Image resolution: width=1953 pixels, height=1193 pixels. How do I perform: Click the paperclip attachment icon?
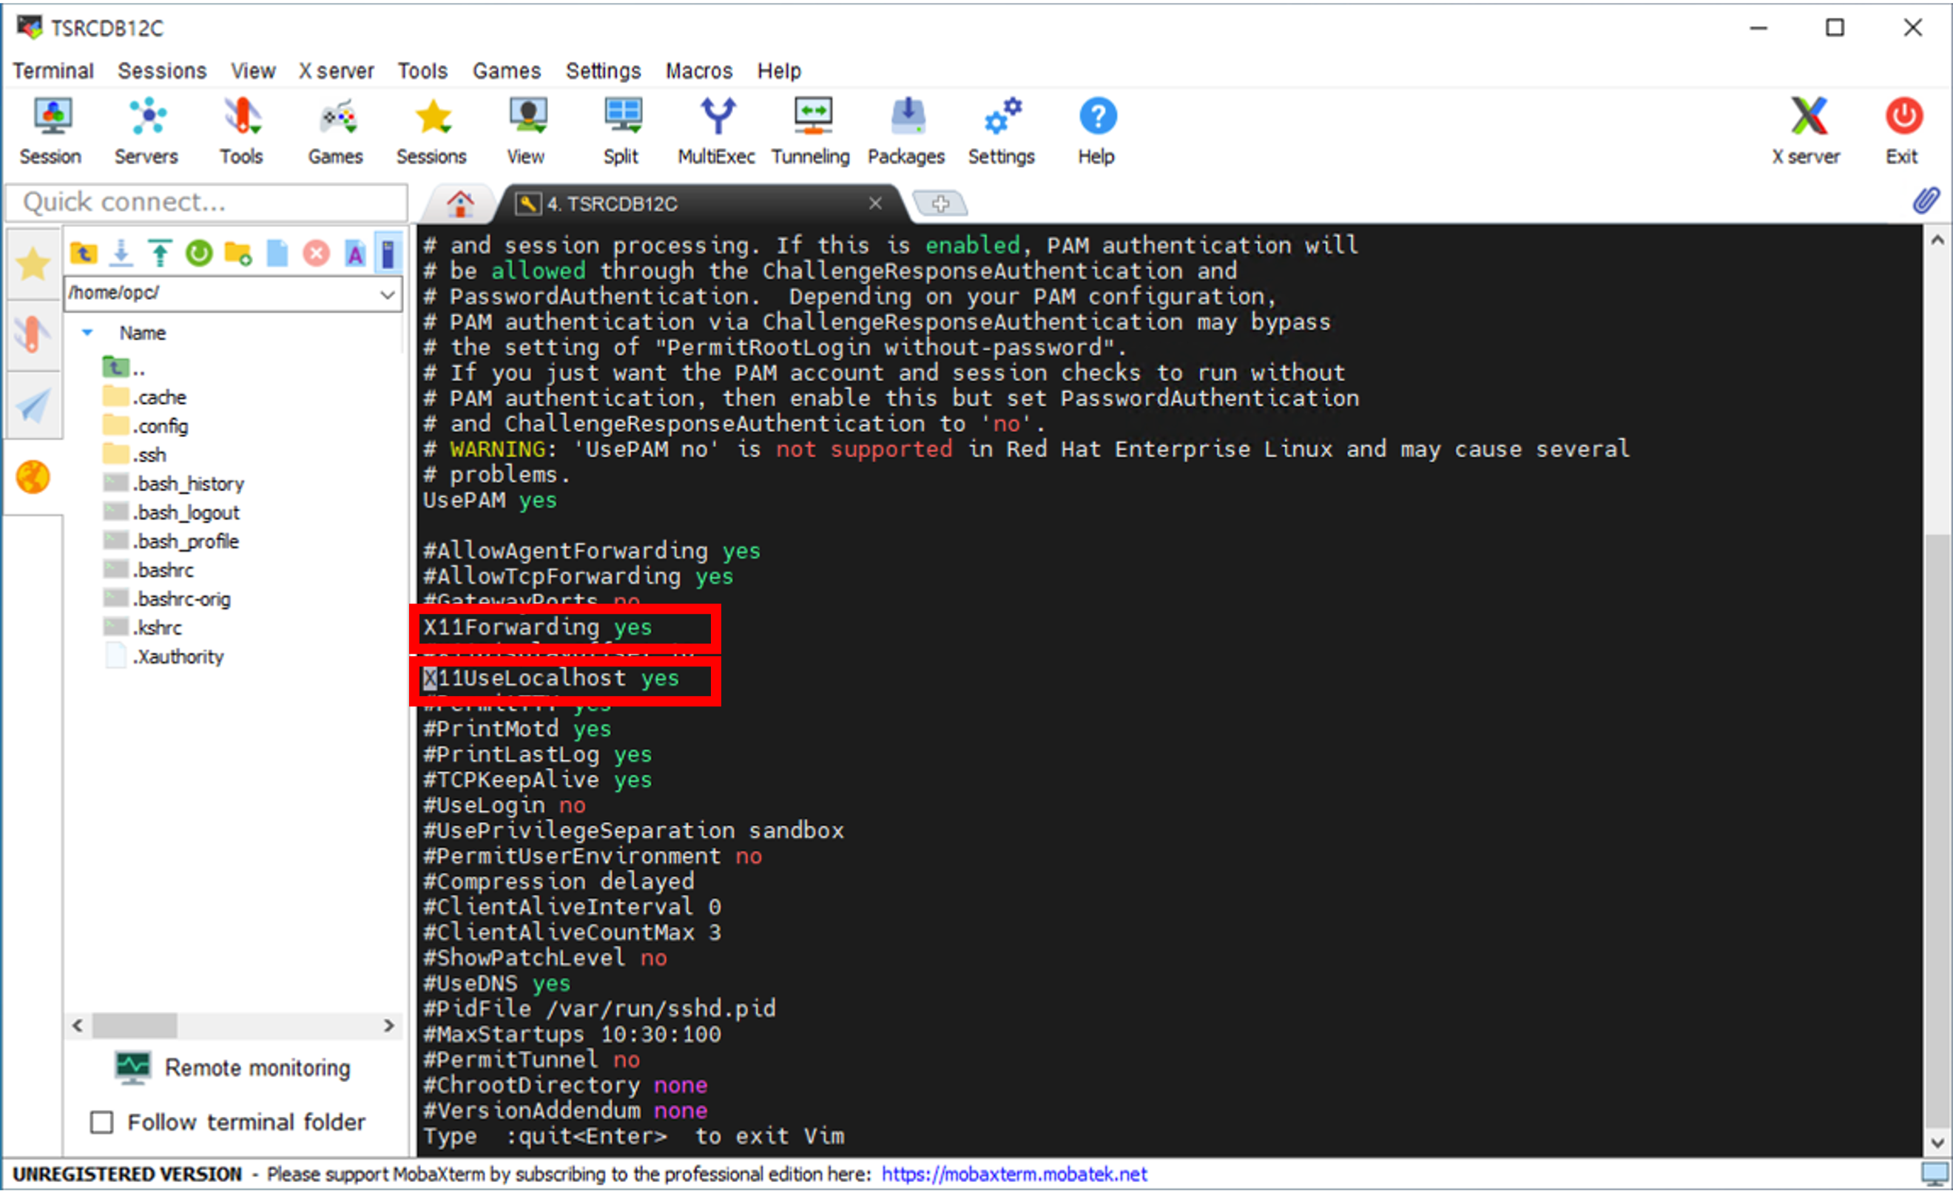[1927, 201]
